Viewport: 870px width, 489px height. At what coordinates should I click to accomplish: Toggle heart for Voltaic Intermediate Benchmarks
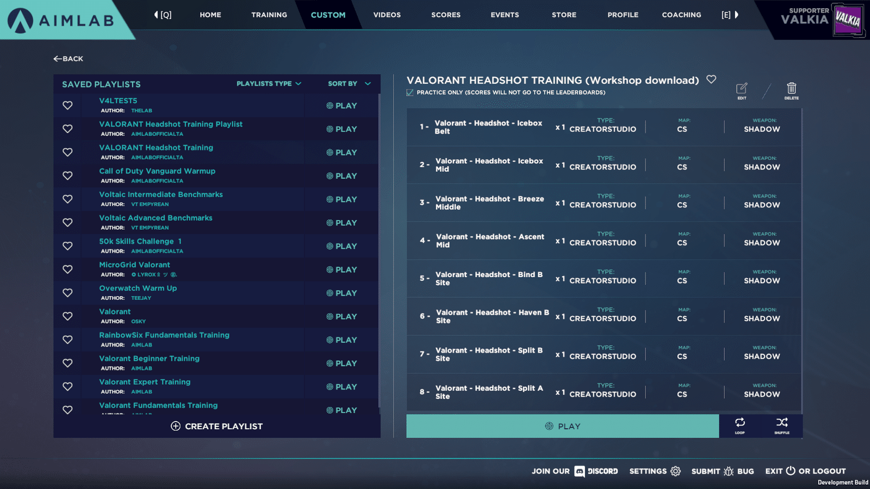[67, 199]
